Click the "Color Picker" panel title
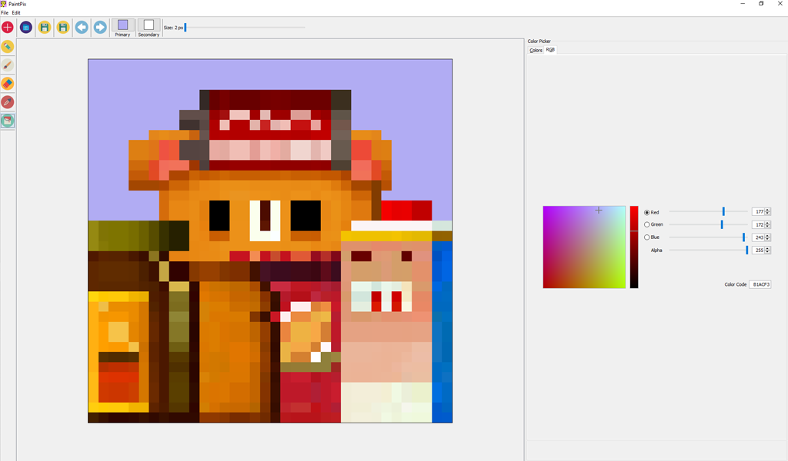The width and height of the screenshot is (788, 461). (539, 41)
